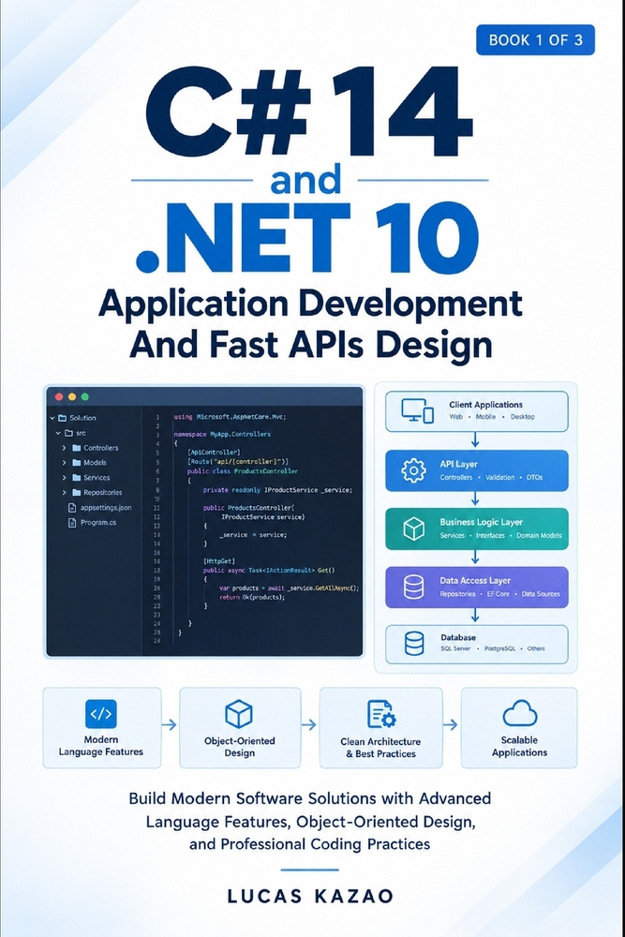This screenshot has width=625, height=937.
Task: Select the Models folder label
Action: point(95,463)
